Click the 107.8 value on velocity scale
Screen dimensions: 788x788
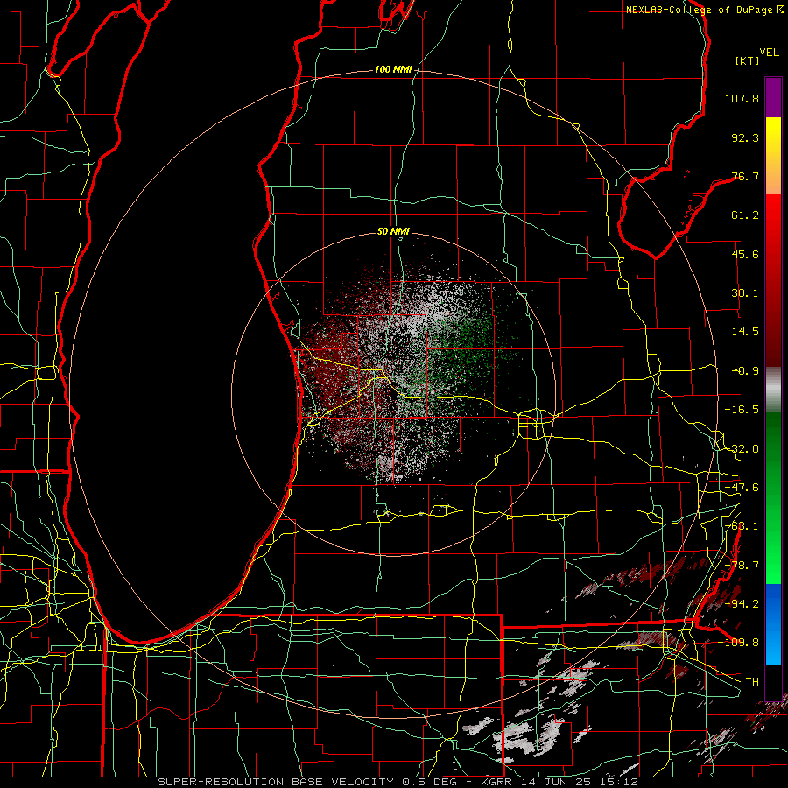coord(742,98)
